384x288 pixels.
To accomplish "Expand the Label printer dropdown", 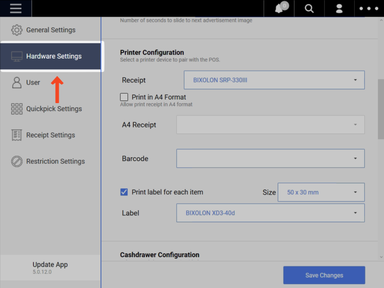I will pos(270,213).
